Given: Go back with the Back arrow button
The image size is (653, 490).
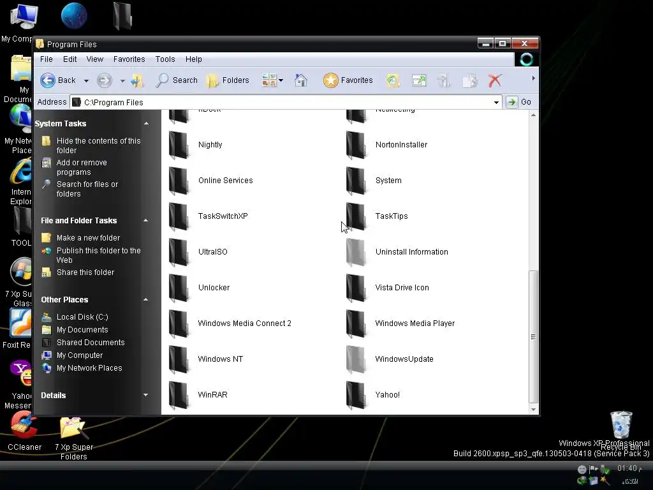Looking at the screenshot, I should click(58, 80).
